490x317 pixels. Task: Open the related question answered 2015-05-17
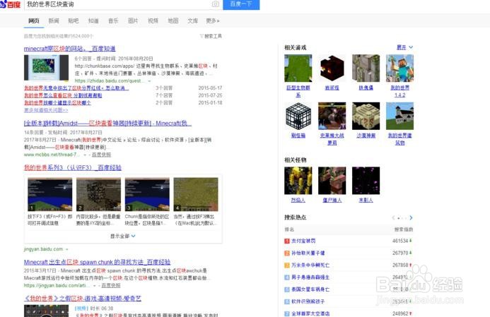[76, 88]
